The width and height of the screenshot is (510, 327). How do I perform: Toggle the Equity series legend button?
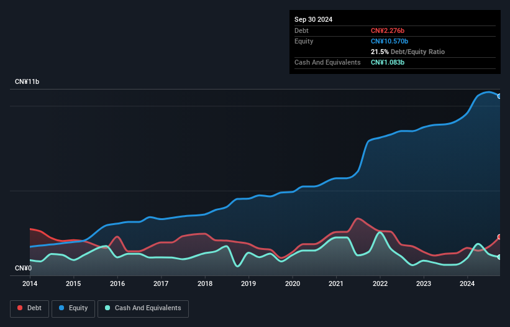click(x=73, y=308)
